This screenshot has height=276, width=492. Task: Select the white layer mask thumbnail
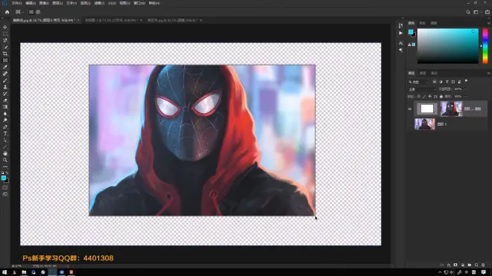tap(426, 109)
